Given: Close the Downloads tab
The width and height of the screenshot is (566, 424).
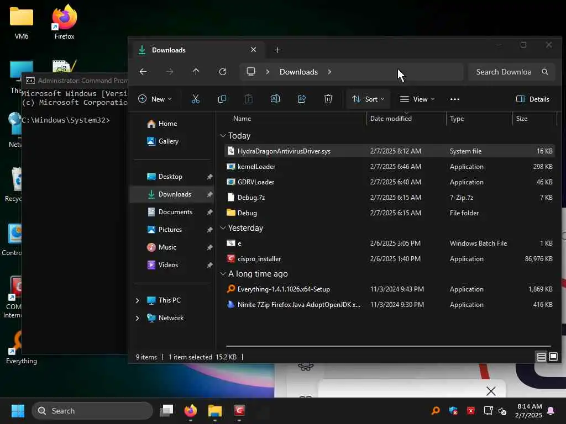Looking at the screenshot, I should (253, 49).
